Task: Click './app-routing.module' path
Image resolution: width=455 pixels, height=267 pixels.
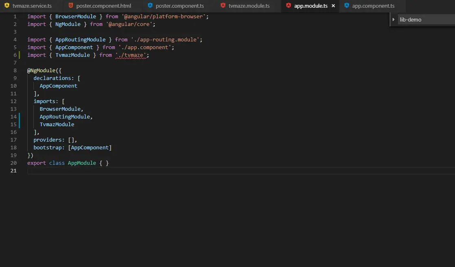Action: point(165,40)
